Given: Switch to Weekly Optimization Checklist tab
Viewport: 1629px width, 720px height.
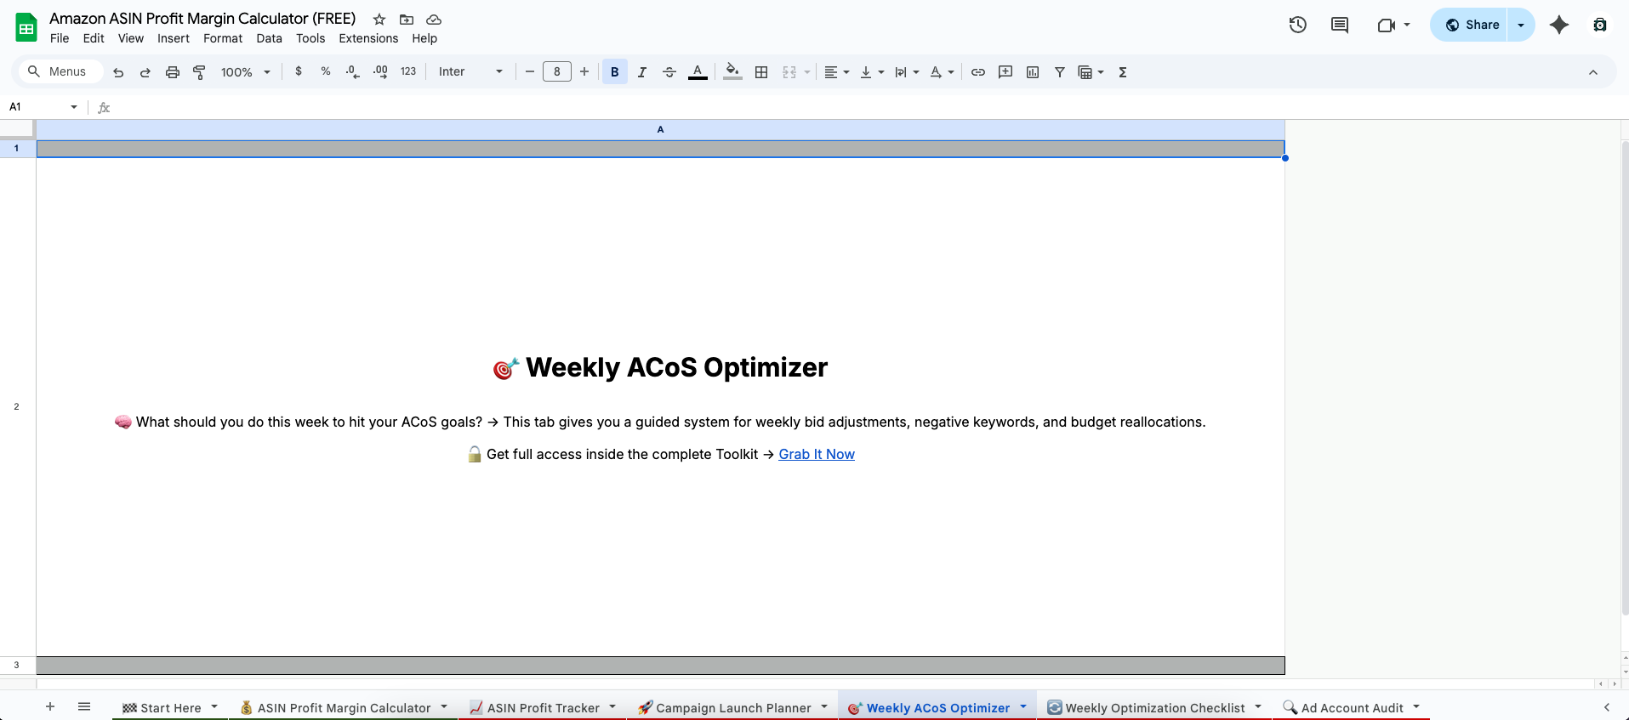Looking at the screenshot, I should pyautogui.click(x=1154, y=707).
